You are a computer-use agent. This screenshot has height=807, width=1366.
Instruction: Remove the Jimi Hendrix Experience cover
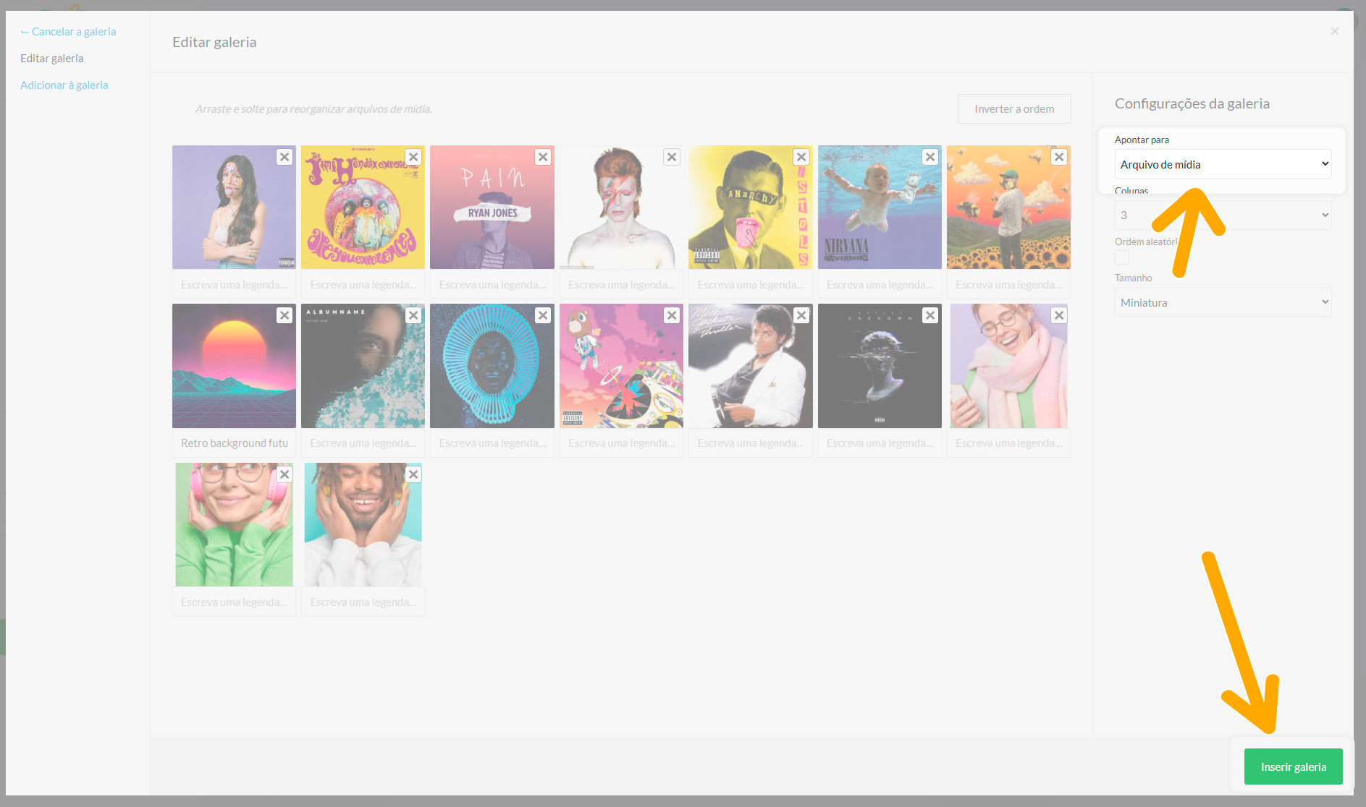(x=413, y=157)
